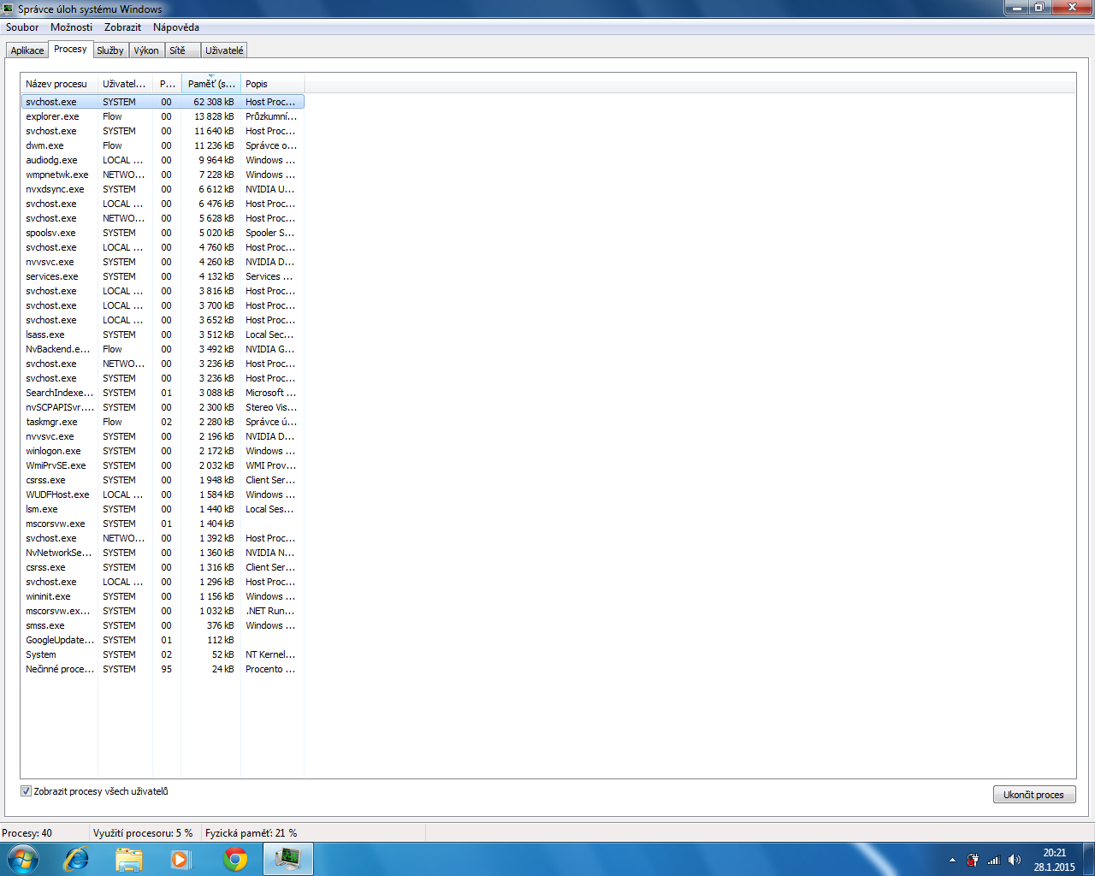This screenshot has height=876, width=1095.
Task: Click the lsm.exe process row
Action: pyautogui.click(x=163, y=509)
